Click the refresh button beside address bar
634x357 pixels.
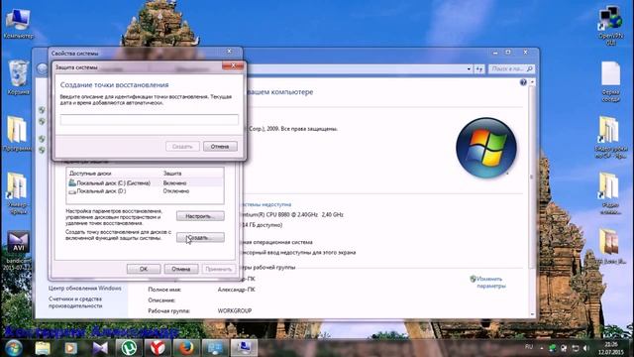[479, 69]
